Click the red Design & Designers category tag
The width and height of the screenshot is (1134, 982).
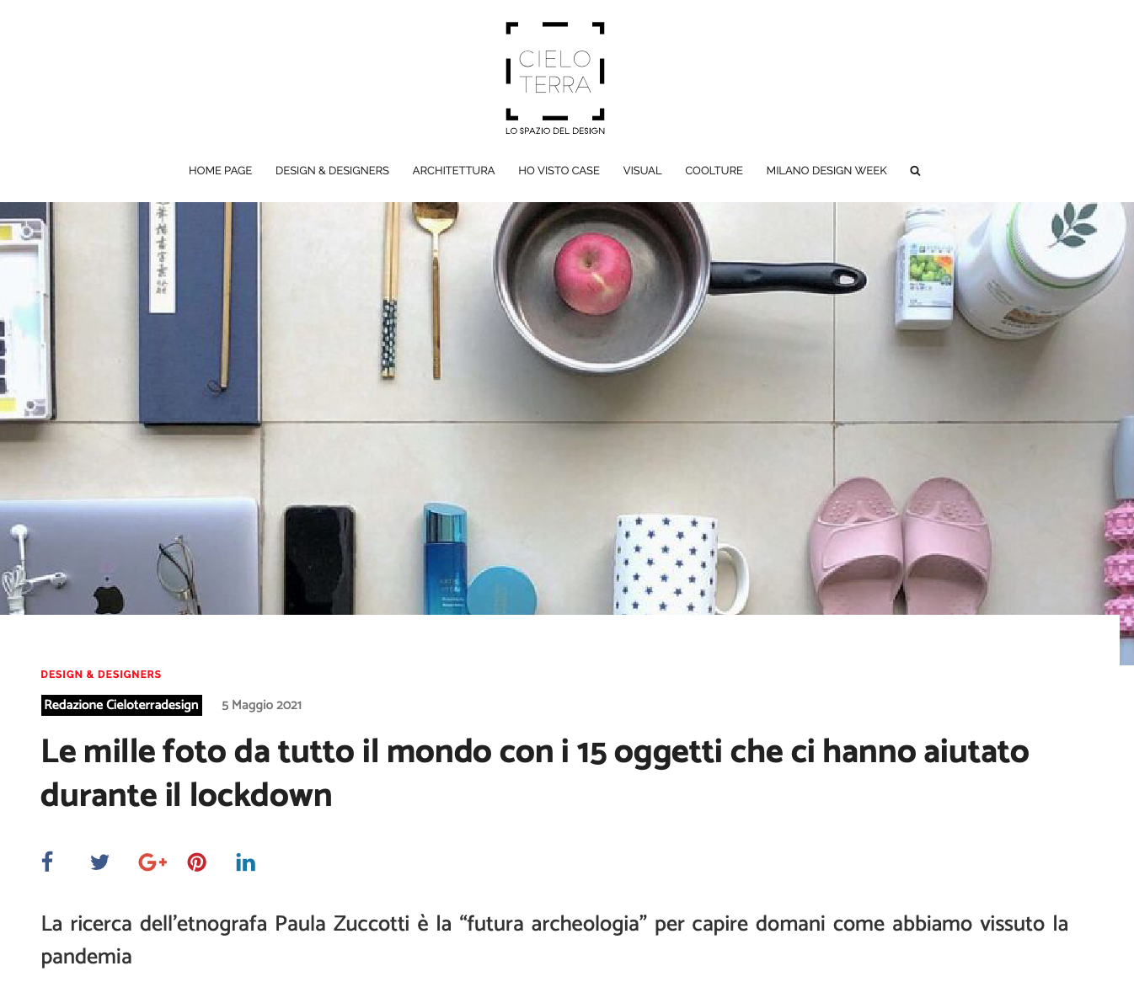100,675
